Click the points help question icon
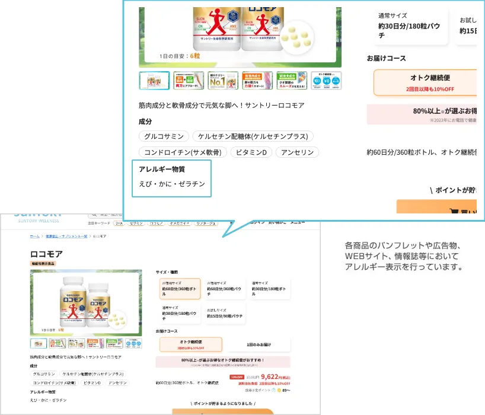This screenshot has width=485, height=415. point(273,390)
